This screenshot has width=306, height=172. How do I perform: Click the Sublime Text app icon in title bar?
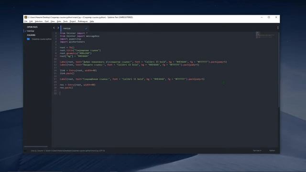tap(26, 17)
